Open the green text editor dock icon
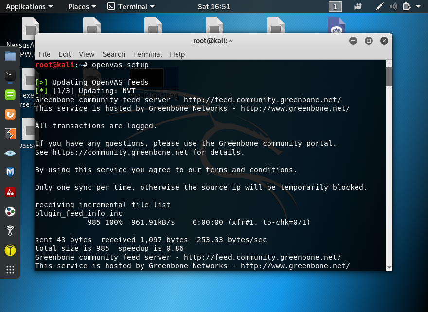428x312 pixels. [x=10, y=95]
